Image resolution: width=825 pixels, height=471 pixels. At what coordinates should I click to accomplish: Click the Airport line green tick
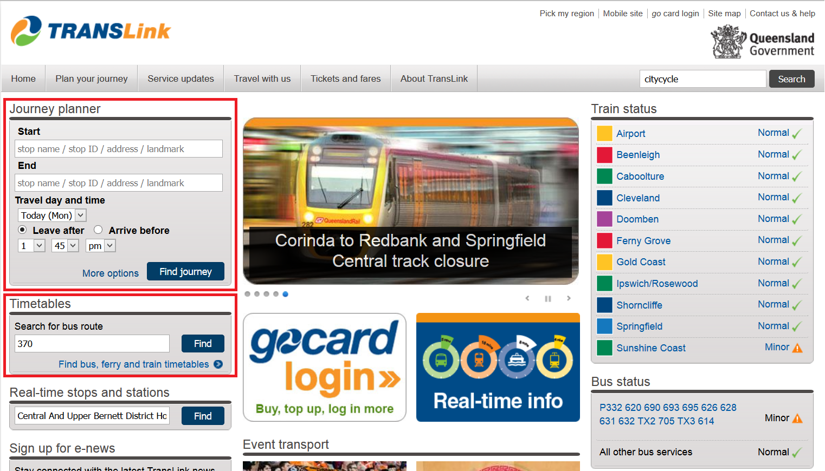(797, 134)
